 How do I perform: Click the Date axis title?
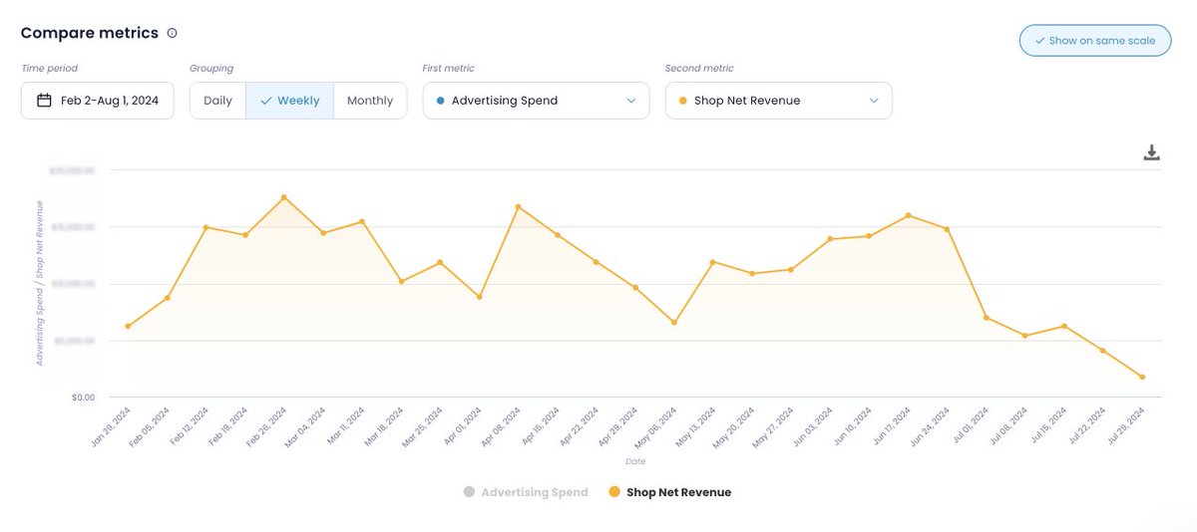click(635, 461)
